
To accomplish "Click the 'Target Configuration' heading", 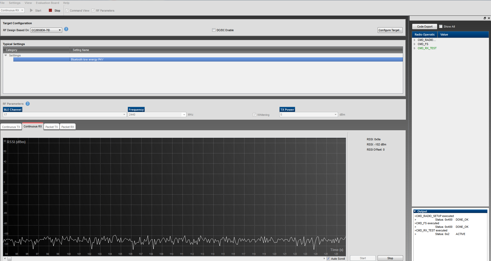I will (17, 23).
